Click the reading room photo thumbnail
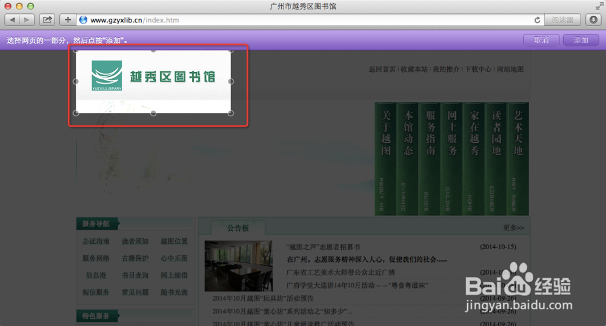This screenshot has width=606, height=326. click(x=238, y=266)
